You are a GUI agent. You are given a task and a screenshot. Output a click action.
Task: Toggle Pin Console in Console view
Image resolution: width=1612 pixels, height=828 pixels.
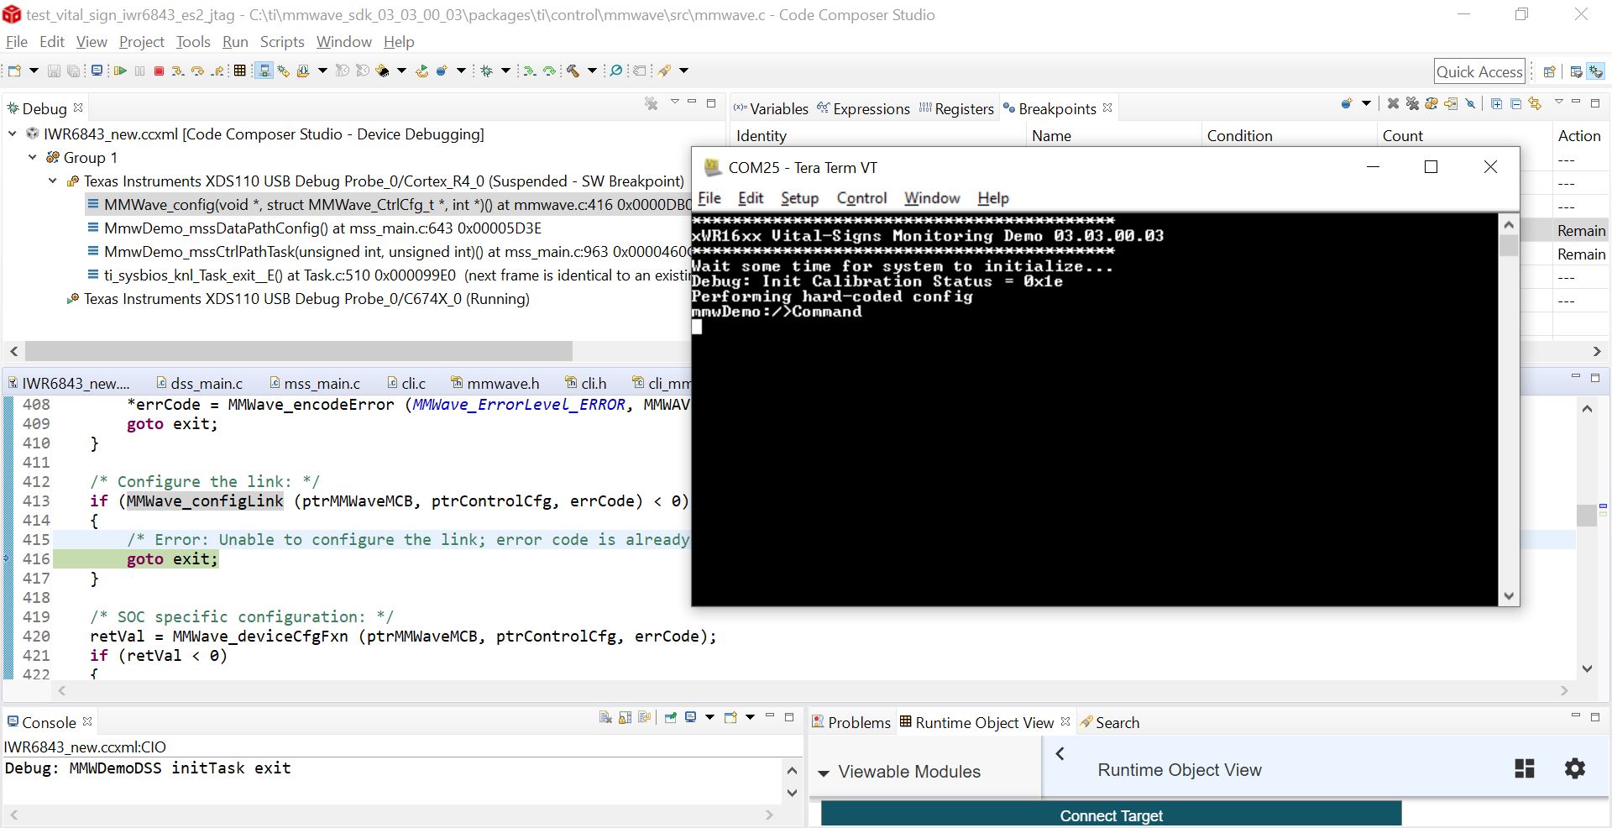pos(671,717)
